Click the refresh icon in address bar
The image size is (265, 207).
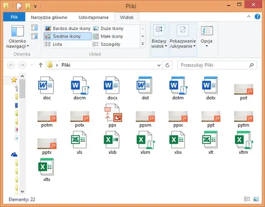click(x=167, y=65)
